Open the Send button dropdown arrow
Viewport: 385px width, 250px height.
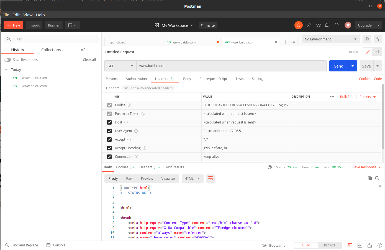[353, 66]
